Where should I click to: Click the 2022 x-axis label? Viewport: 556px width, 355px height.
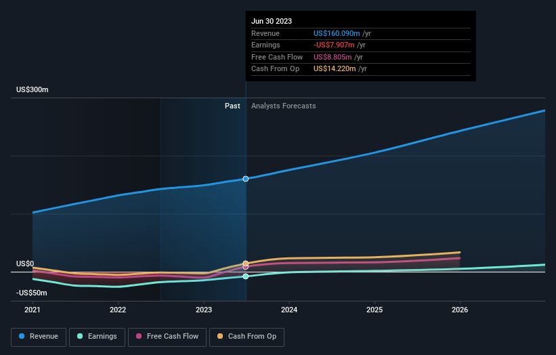118,310
